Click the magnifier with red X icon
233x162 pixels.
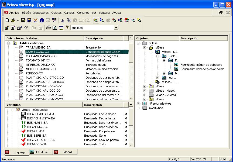114,20
